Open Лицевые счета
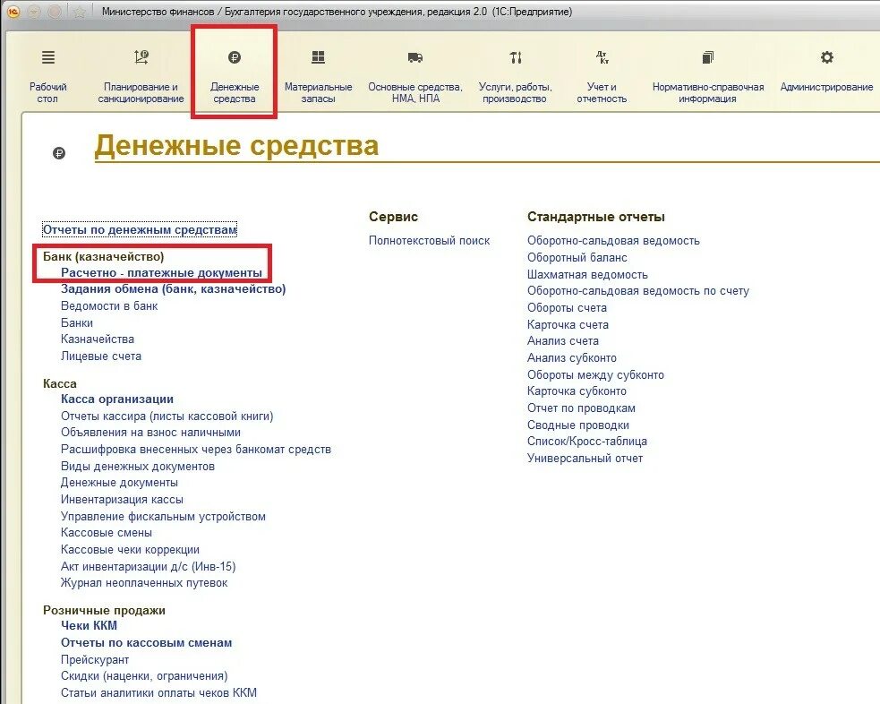This screenshot has height=704, width=880. click(101, 356)
